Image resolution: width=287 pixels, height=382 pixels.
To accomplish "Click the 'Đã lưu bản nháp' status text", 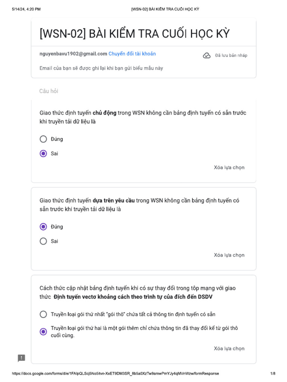I will pos(231,56).
